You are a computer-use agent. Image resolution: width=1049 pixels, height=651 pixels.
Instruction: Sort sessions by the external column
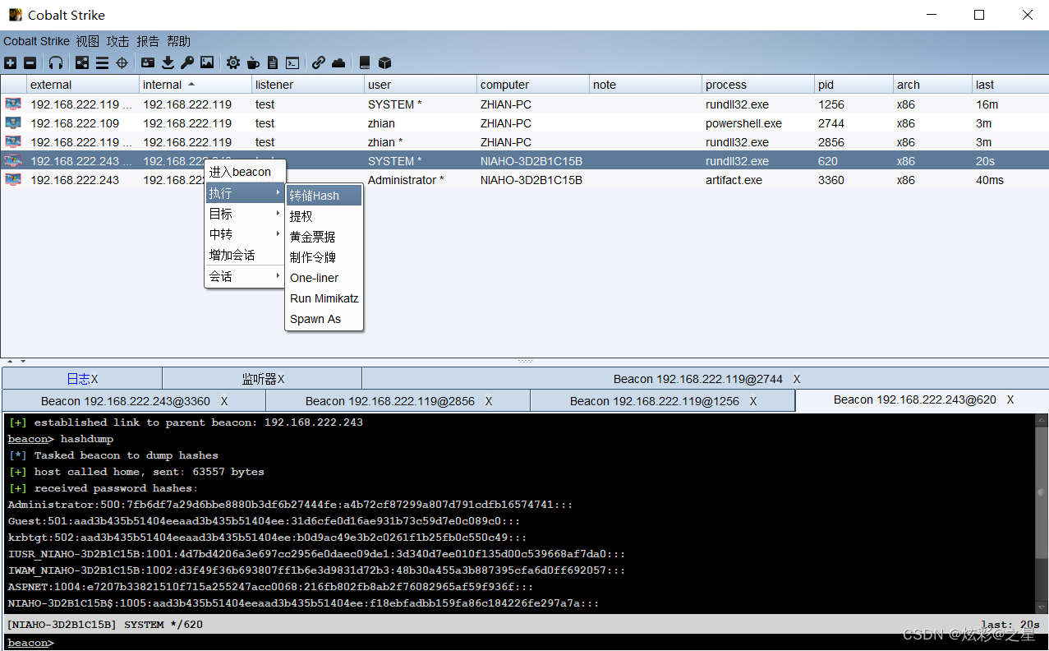pos(83,85)
